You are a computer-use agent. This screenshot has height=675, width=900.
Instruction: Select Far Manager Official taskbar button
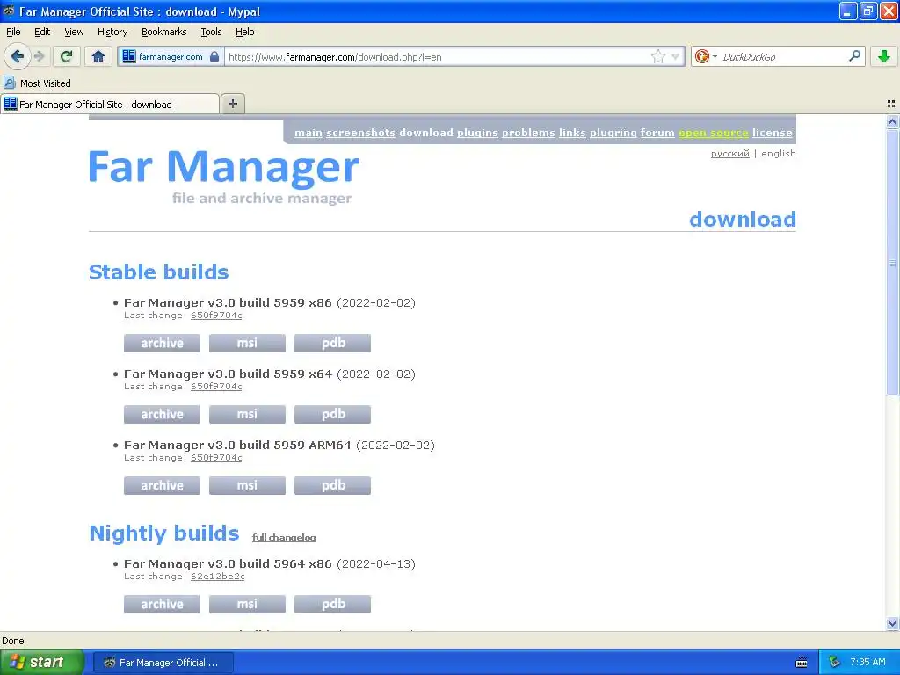tap(163, 663)
